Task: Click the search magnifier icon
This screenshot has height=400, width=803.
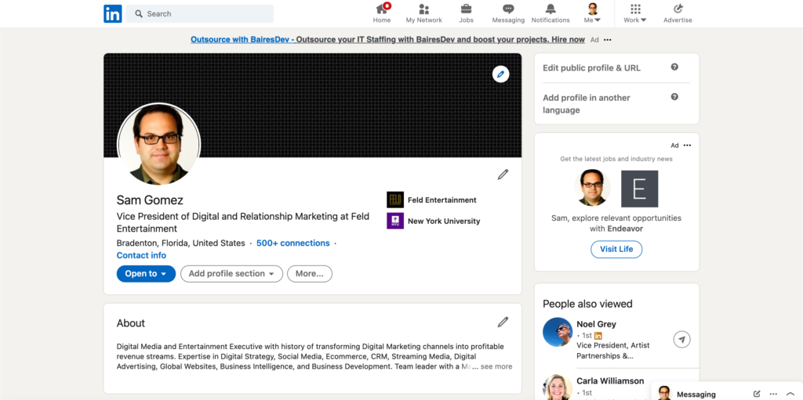Action: [x=139, y=14]
